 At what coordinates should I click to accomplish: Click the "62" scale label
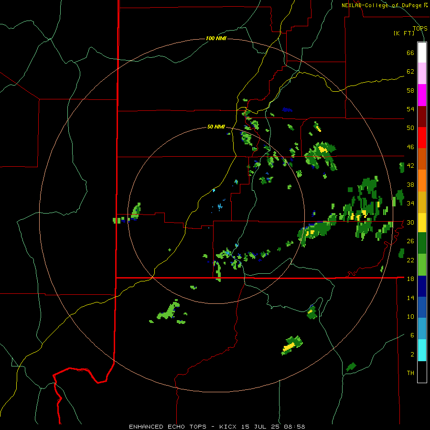click(410, 72)
